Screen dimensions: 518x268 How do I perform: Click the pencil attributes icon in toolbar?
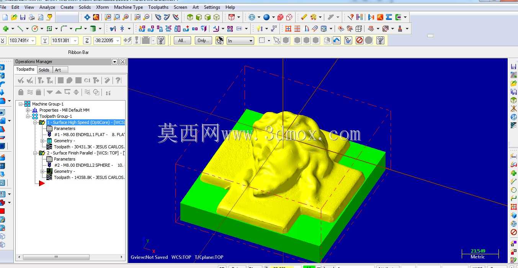pos(304,17)
